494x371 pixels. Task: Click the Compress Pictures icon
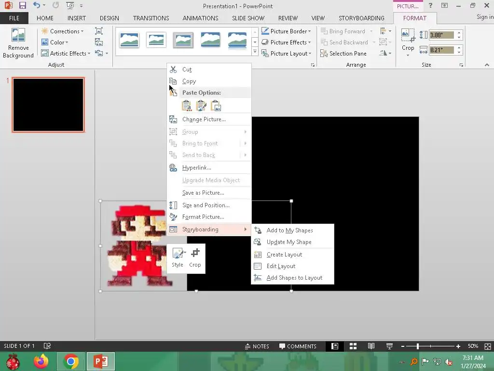click(x=99, y=31)
